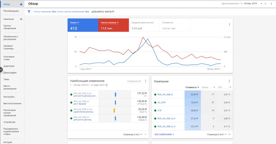Open Рекомендации in the sidebar
The height and width of the screenshot is (144, 276).
[x=11, y=11]
